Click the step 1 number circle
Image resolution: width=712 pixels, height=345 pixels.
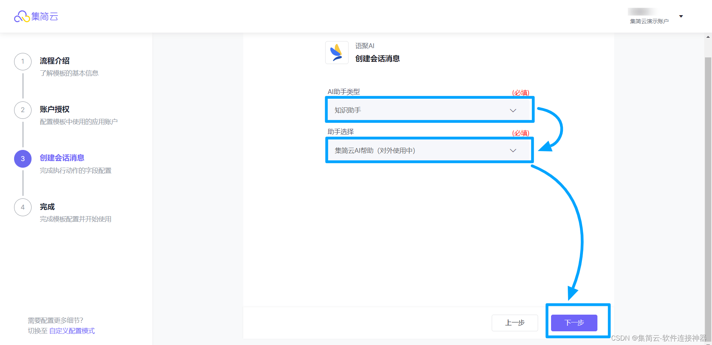tap(23, 61)
